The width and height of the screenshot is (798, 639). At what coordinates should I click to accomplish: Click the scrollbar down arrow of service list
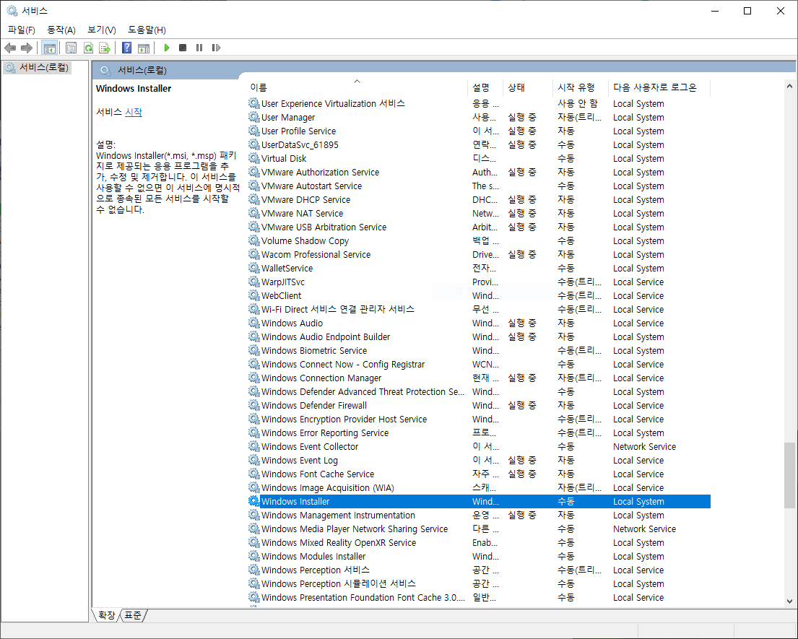[789, 601]
